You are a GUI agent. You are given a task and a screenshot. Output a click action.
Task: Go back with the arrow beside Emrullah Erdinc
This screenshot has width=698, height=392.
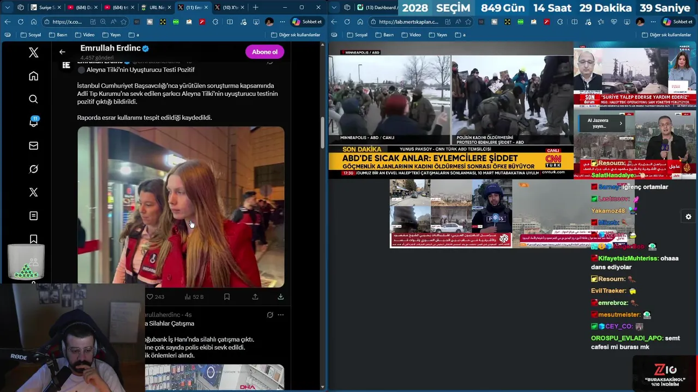coord(62,52)
